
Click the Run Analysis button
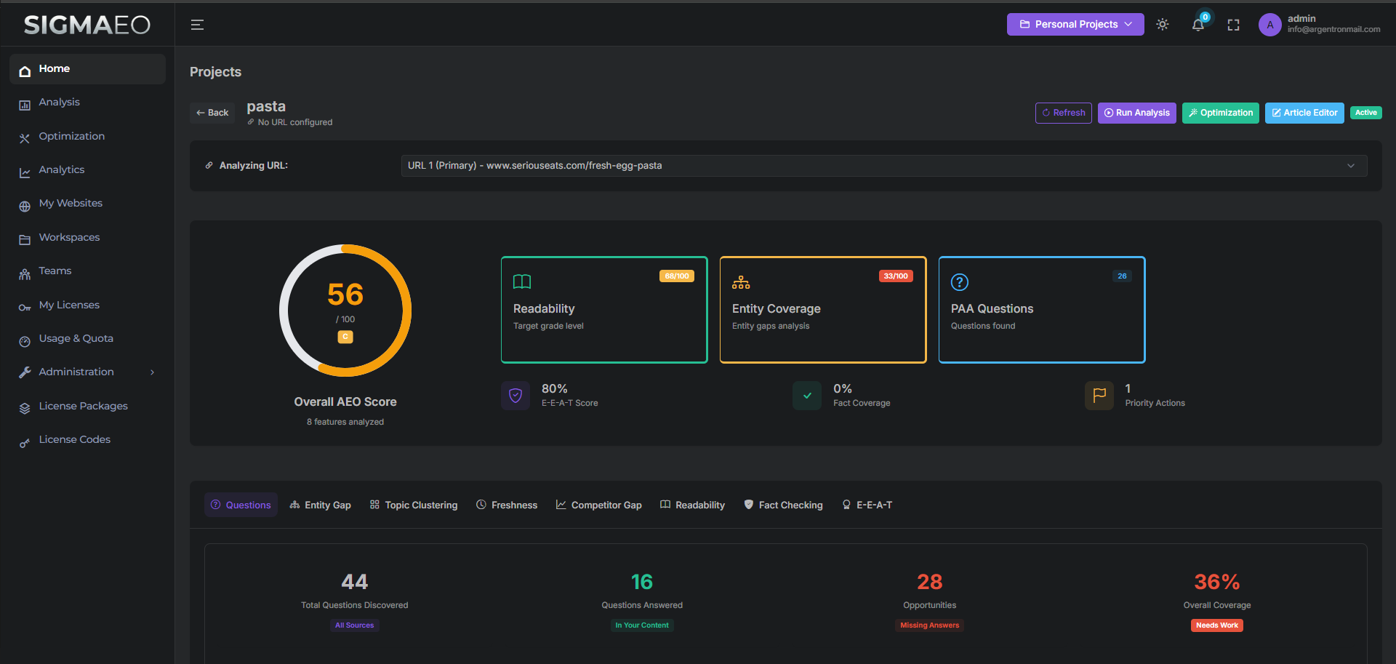[1136, 113]
